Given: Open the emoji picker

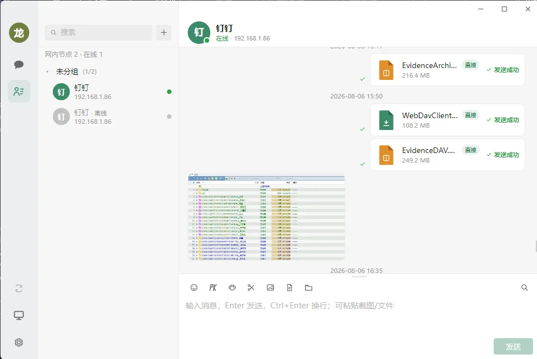Looking at the screenshot, I should point(194,288).
